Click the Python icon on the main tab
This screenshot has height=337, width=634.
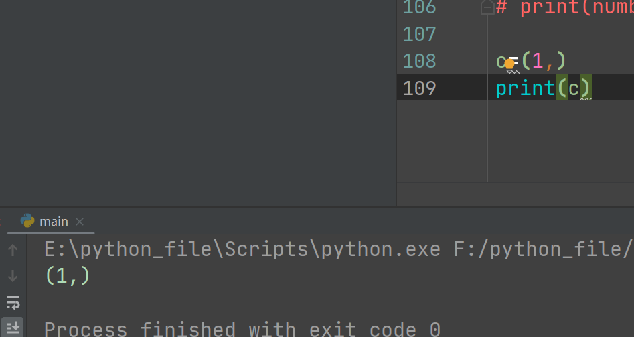[x=27, y=221]
